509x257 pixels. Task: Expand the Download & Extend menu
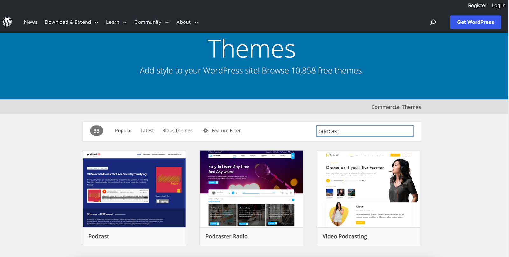pyautogui.click(x=72, y=22)
